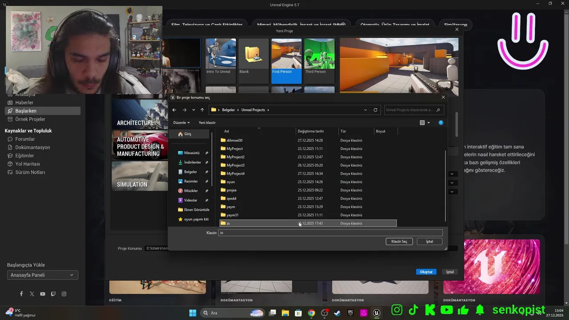Go up one folder level
569x320 pixels.
[202, 110]
